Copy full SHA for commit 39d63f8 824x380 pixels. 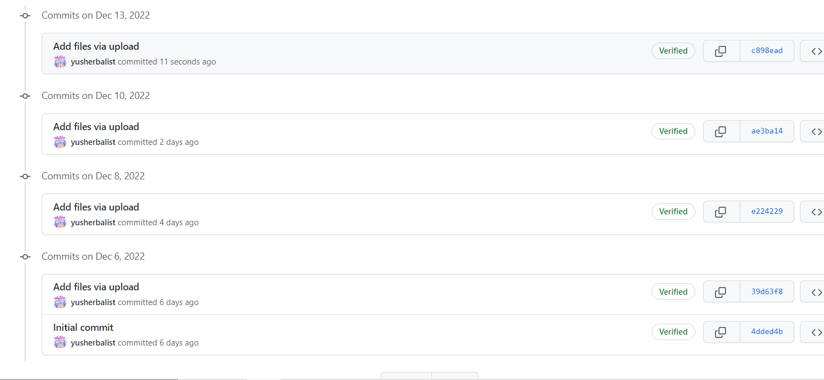721,292
